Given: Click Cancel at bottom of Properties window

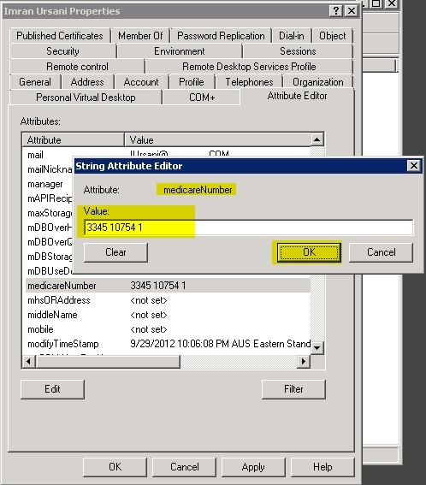Looking at the screenshot, I should coord(185,467).
